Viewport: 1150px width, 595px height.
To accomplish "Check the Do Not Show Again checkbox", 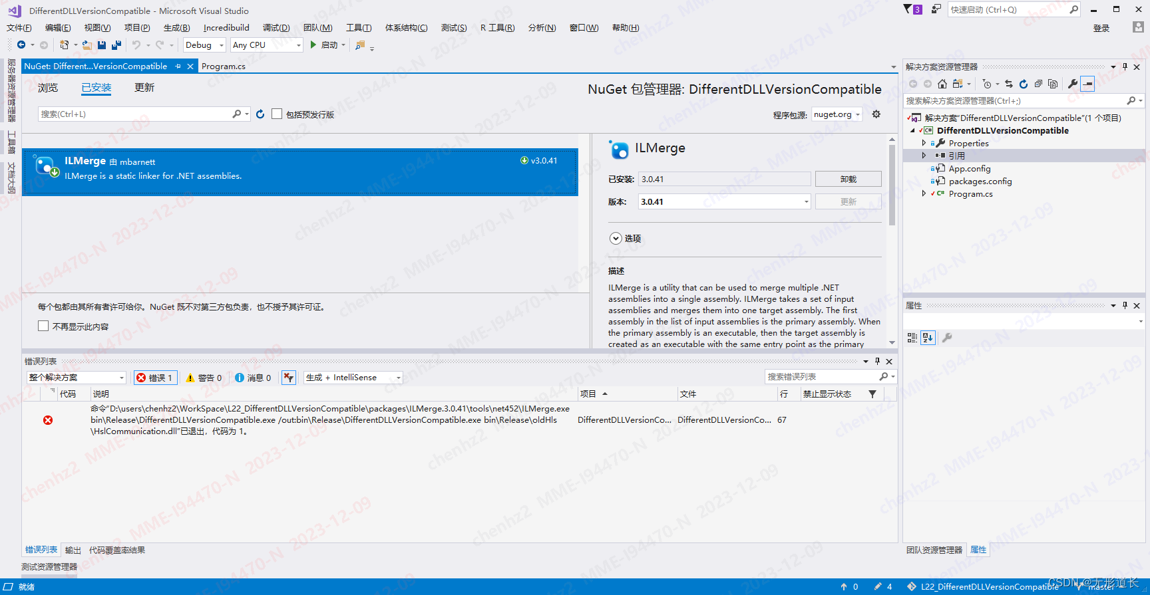I will pos(43,326).
